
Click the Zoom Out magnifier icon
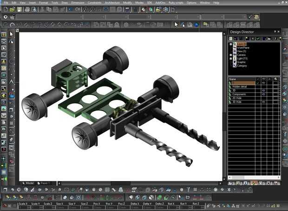(92, 9)
